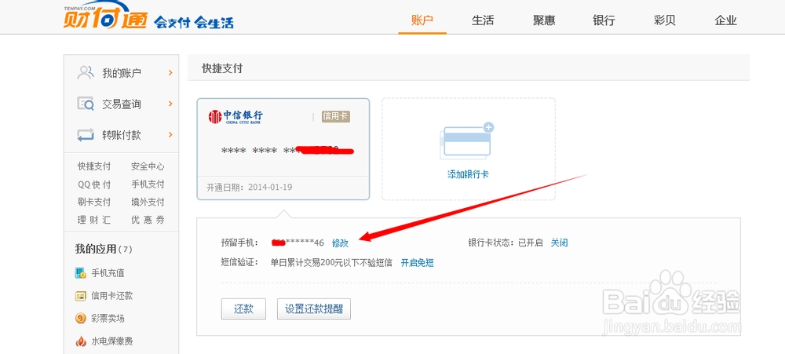Click the lottery store icon
Image resolution: width=785 pixels, height=354 pixels.
(80, 319)
